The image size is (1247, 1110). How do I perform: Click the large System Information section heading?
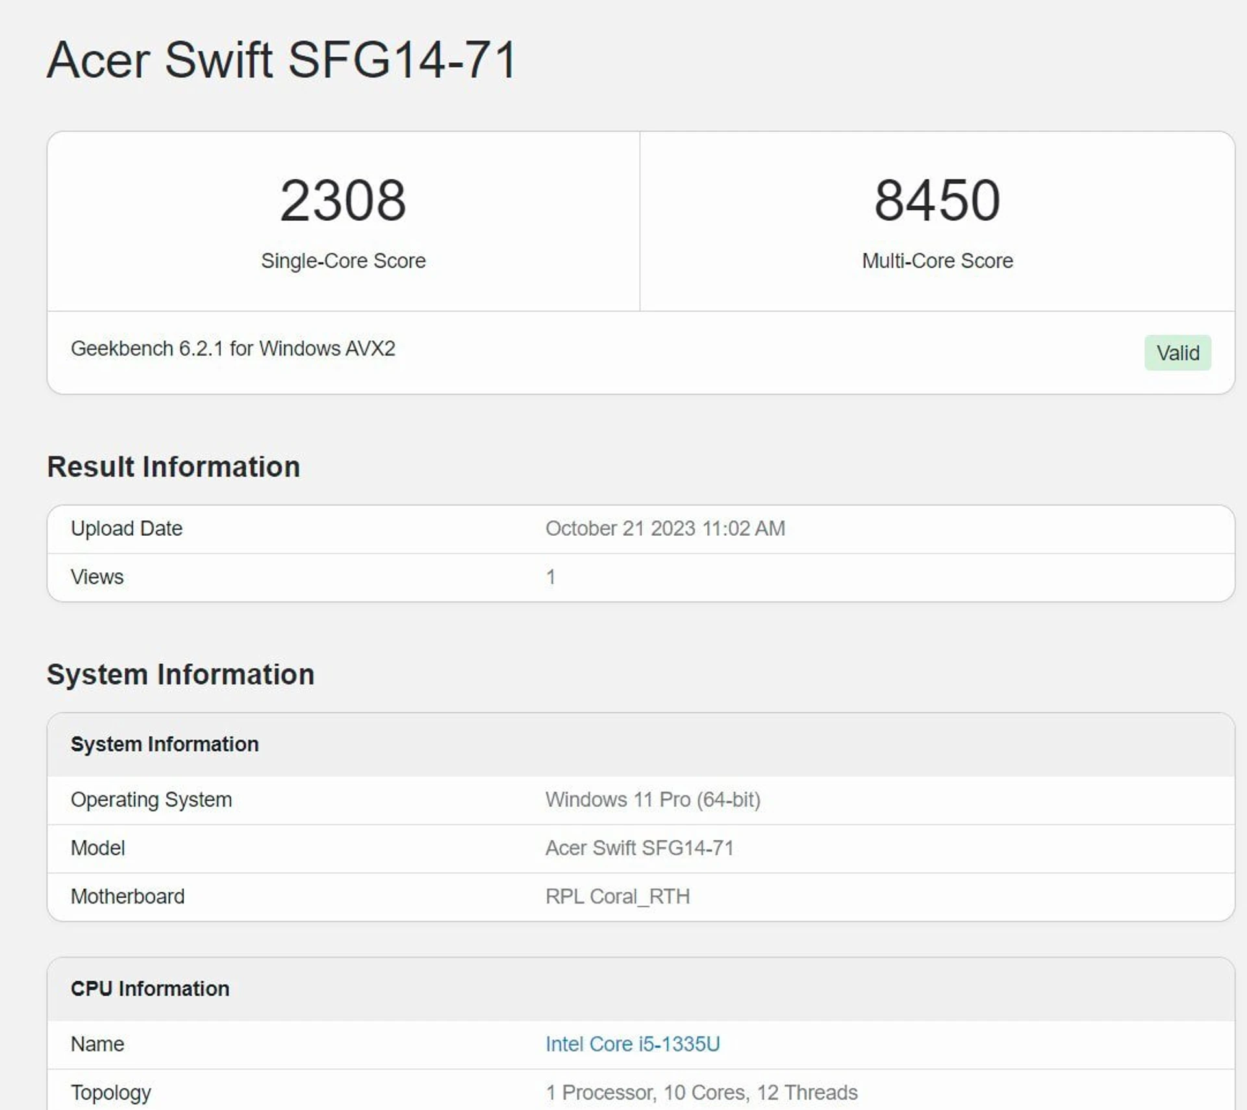(181, 674)
